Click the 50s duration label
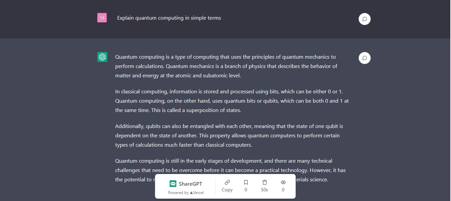Viewport: 451px width, 201px height. pyautogui.click(x=264, y=189)
